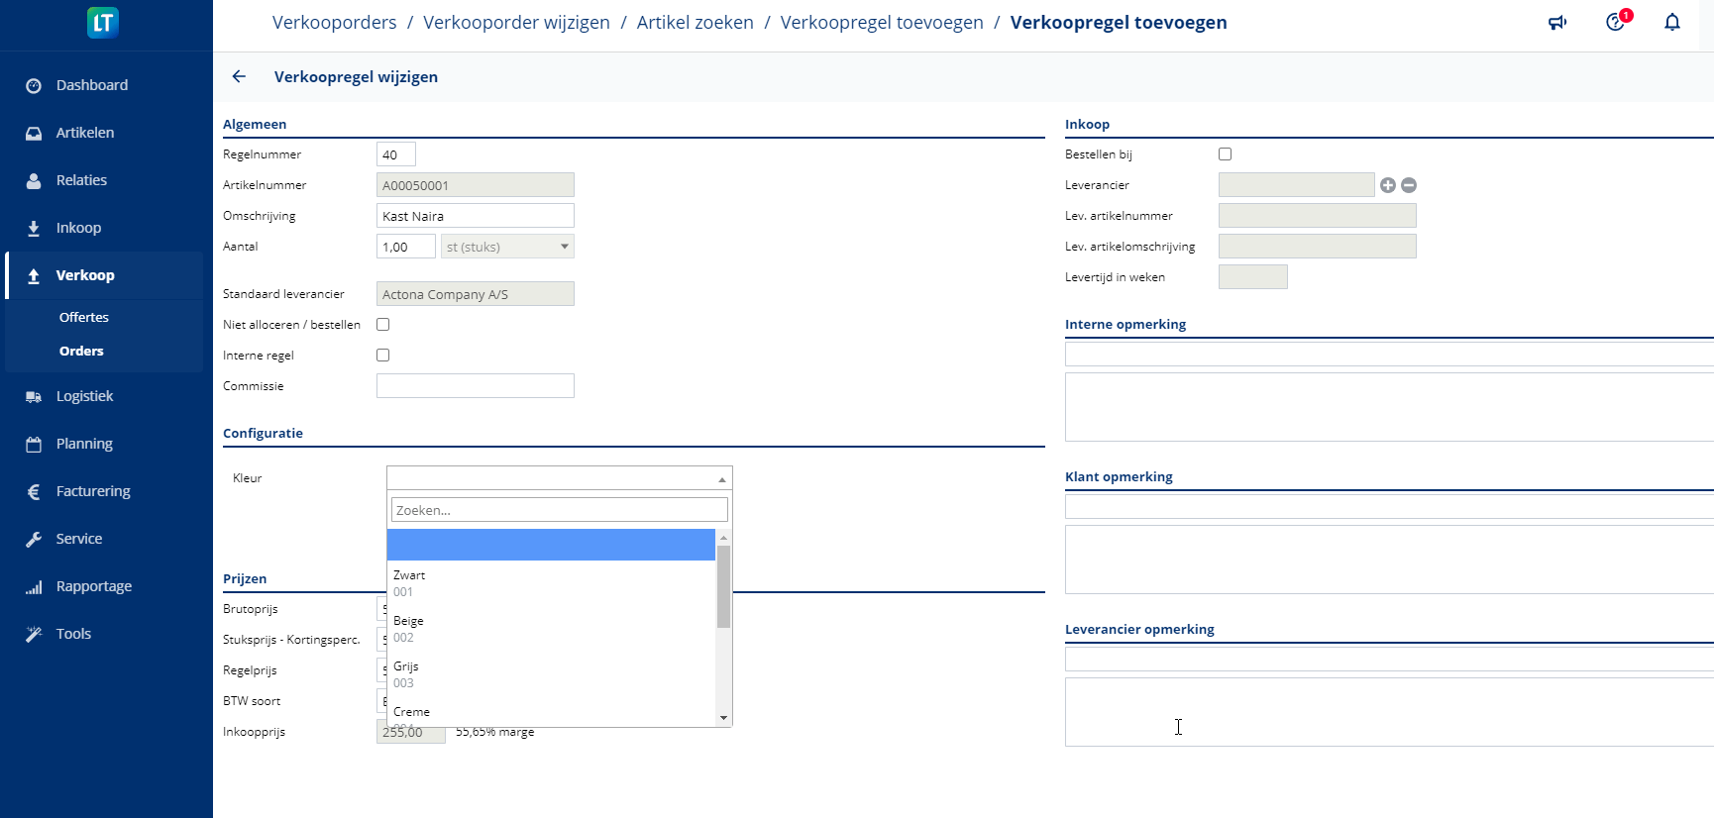The width and height of the screenshot is (1714, 818).
Task: Click the Kleur list scrollbar down arrow
Action: click(x=724, y=718)
